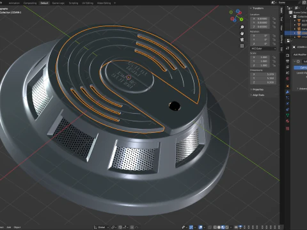Open the Output properties tab

[287, 61]
